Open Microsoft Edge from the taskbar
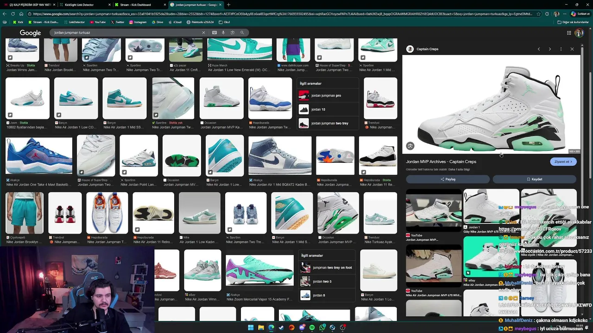Screen dimensions: 593x333 point(271,327)
